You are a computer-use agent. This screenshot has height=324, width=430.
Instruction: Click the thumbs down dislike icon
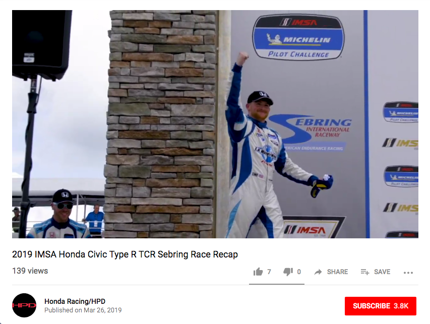pyautogui.click(x=288, y=272)
